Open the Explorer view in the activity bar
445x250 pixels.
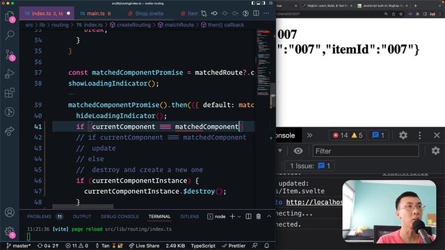10,16
